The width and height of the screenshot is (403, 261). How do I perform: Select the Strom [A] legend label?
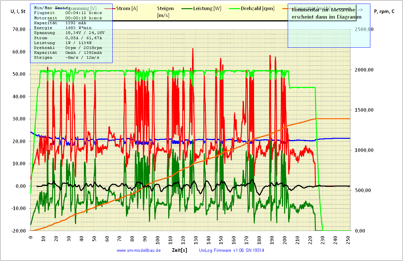pyautogui.click(x=127, y=8)
